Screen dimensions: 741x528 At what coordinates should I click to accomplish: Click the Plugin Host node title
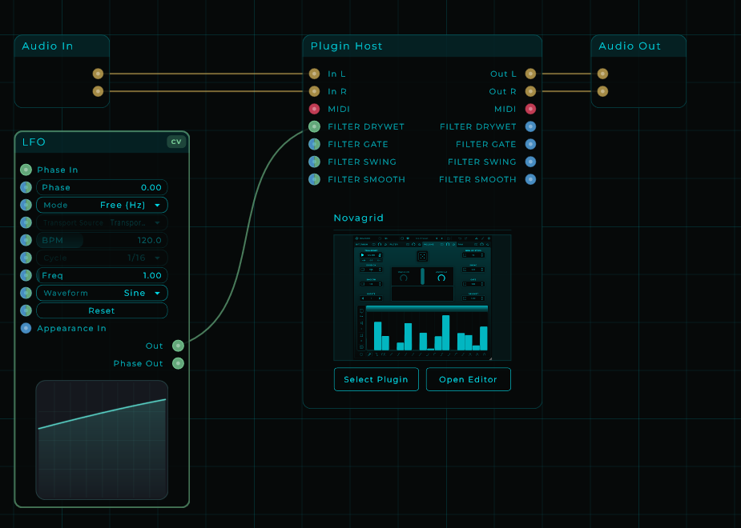[346, 46]
